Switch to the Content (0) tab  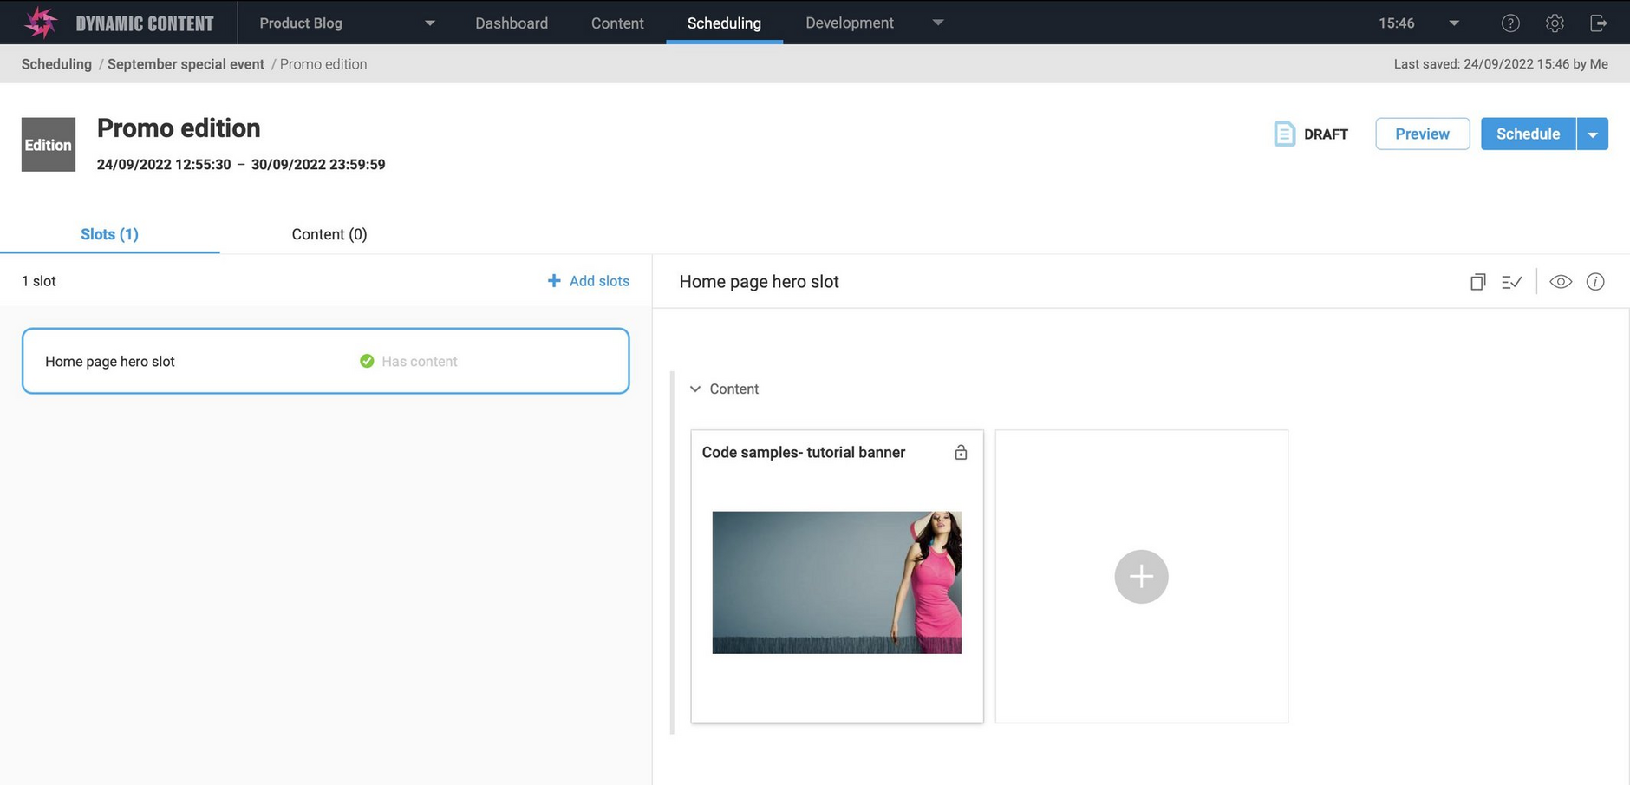(329, 234)
